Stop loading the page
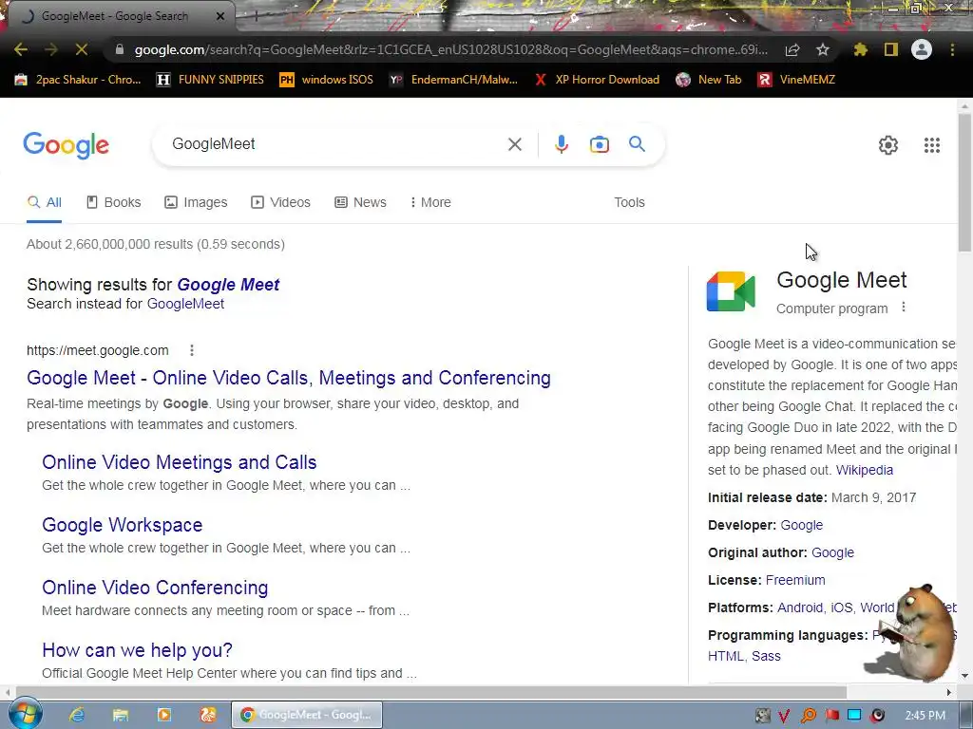The height and width of the screenshot is (729, 973). [x=82, y=49]
